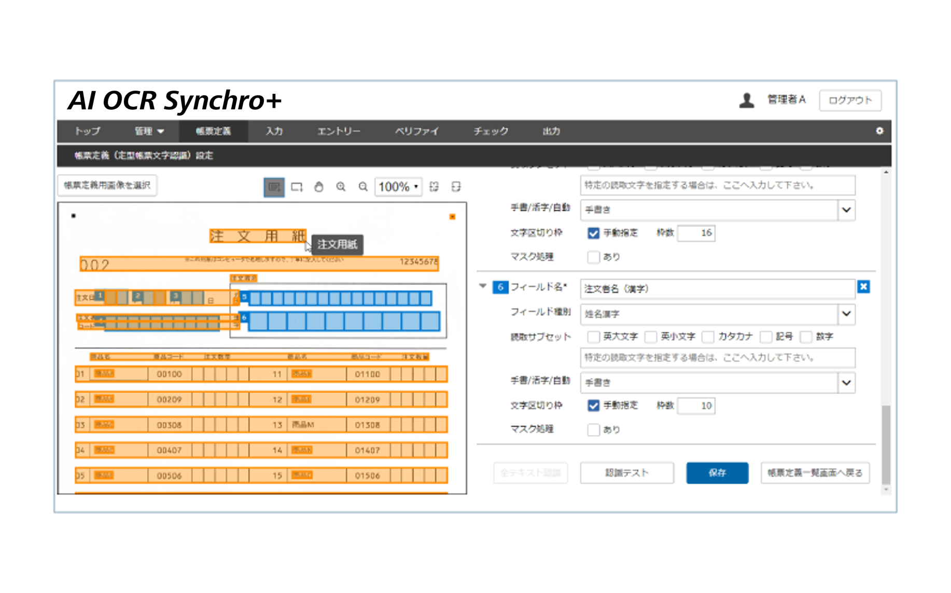Click the greyed 全テキスト認識 button
This screenshot has width=951, height=593.
[530, 473]
